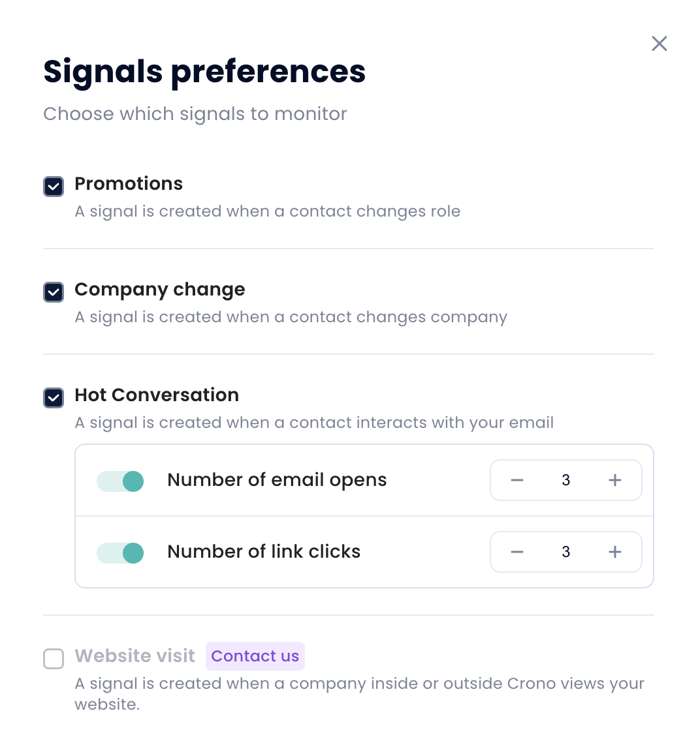This screenshot has height=741, width=683.
Task: Uncheck the Promotions checkbox
Action: tap(54, 186)
